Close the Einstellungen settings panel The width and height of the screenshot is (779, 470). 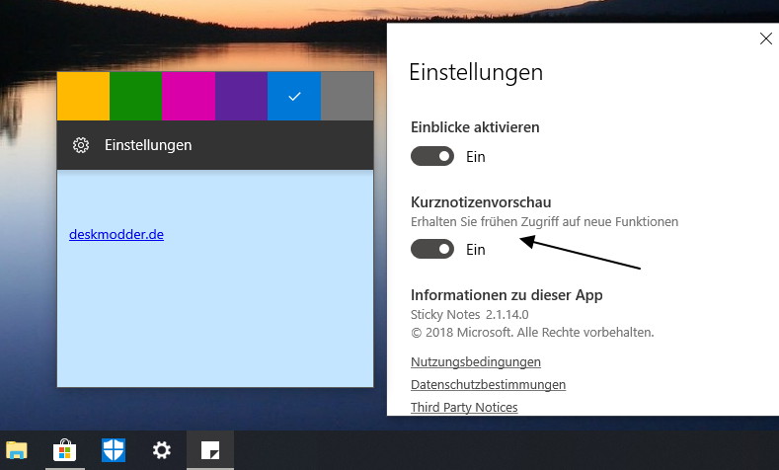point(765,39)
